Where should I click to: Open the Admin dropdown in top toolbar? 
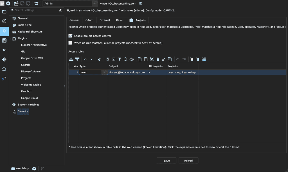[x=95, y=3]
